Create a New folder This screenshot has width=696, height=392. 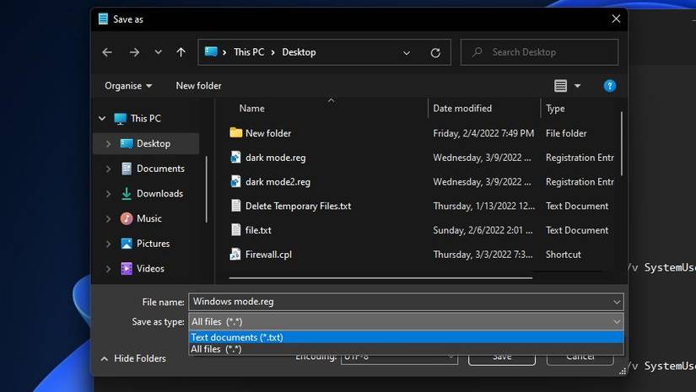198,86
